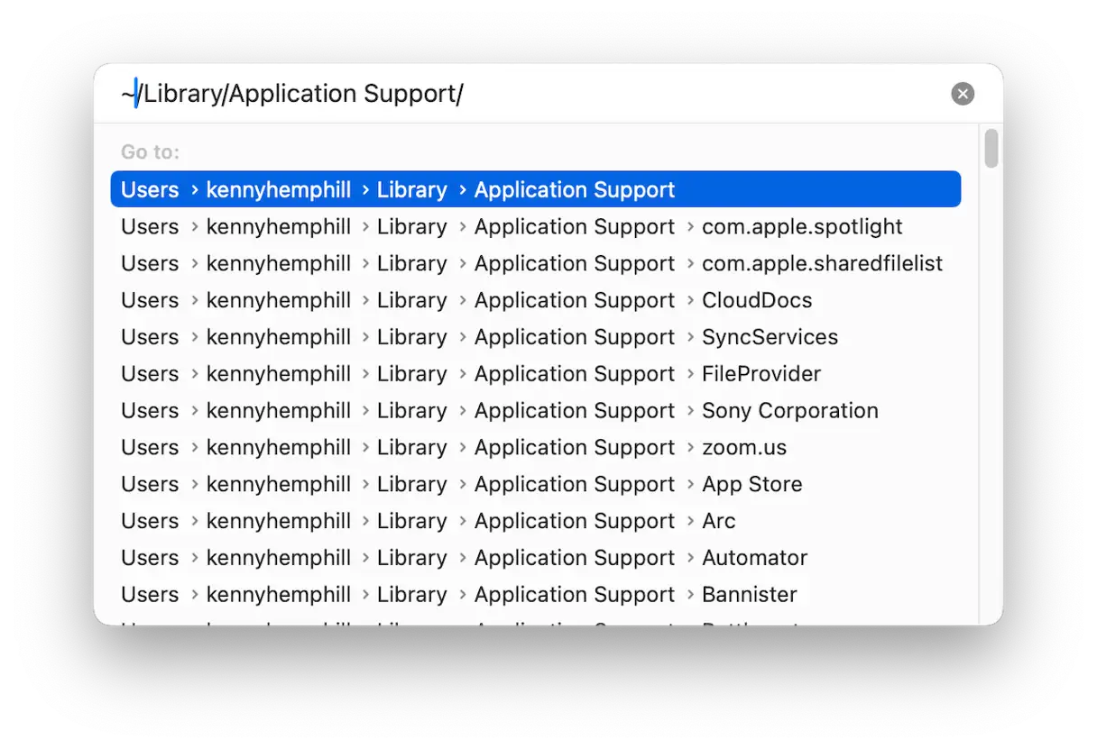Image resolution: width=1097 pixels, height=749 pixels.
Task: Select the Sony Corporation folder path
Action: pos(536,410)
